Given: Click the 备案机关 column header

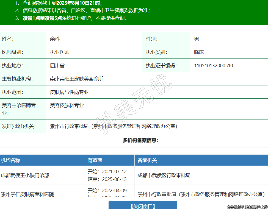Looking at the screenshot, I should click(147, 160).
